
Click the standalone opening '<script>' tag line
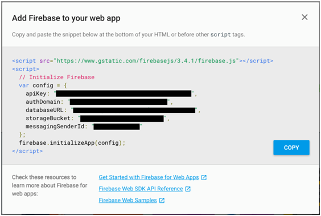coord(26,69)
